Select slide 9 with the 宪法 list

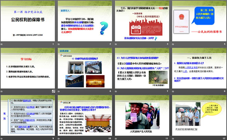28,115
